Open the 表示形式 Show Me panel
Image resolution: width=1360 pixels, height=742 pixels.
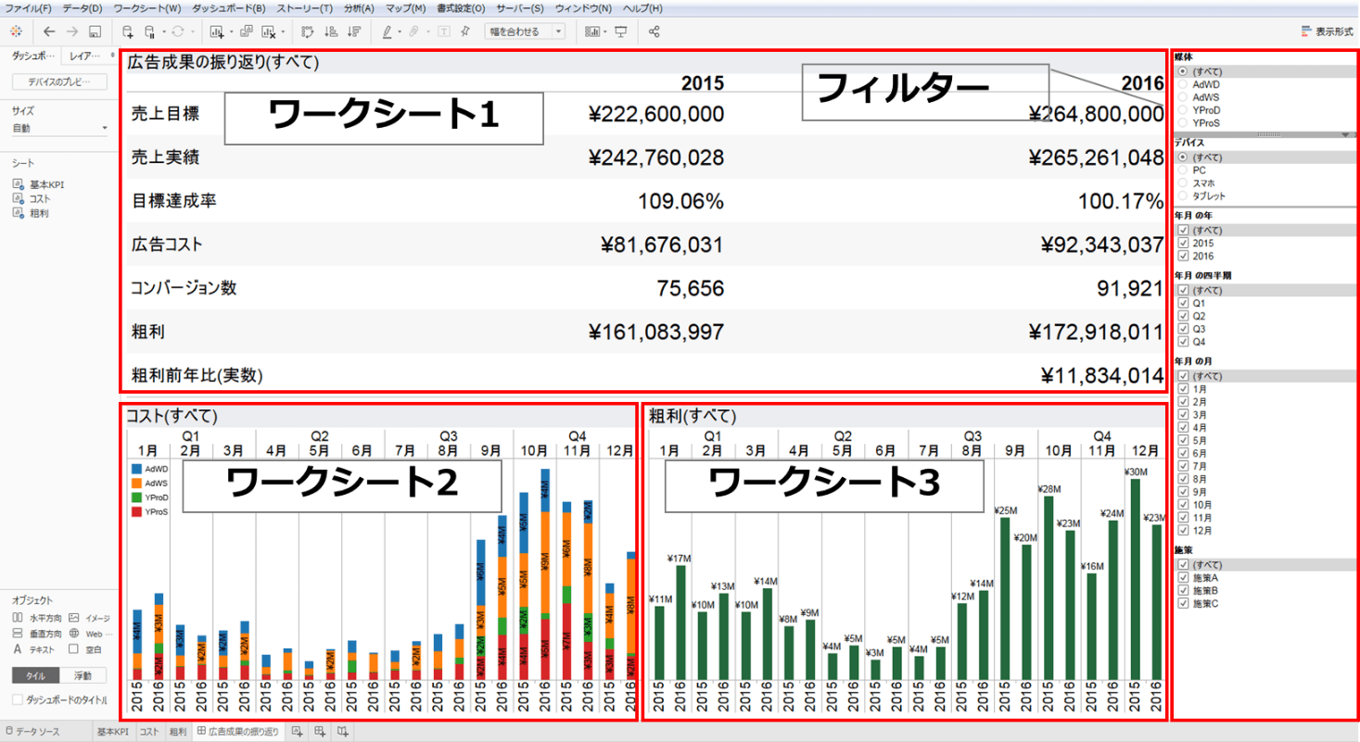click(1327, 31)
